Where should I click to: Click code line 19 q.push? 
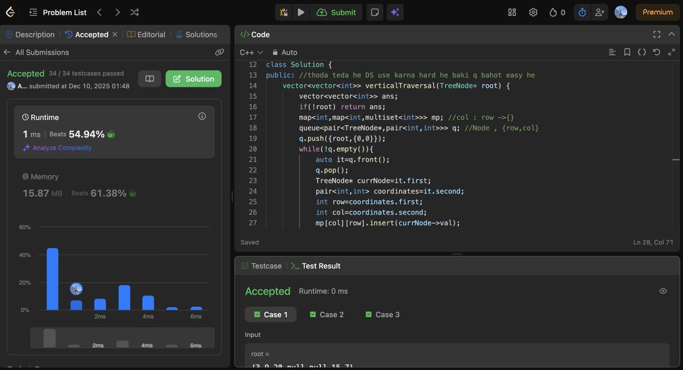tap(343, 138)
